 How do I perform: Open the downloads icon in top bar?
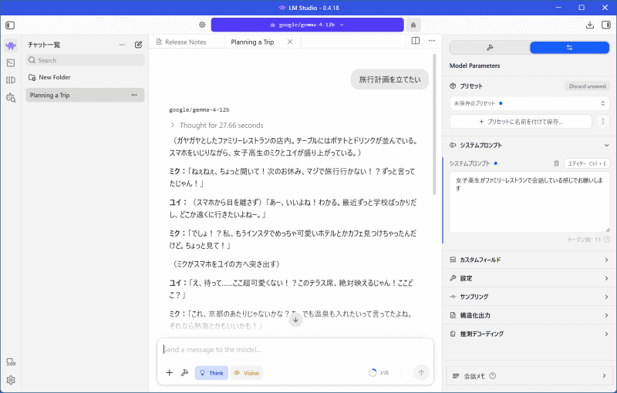(589, 25)
